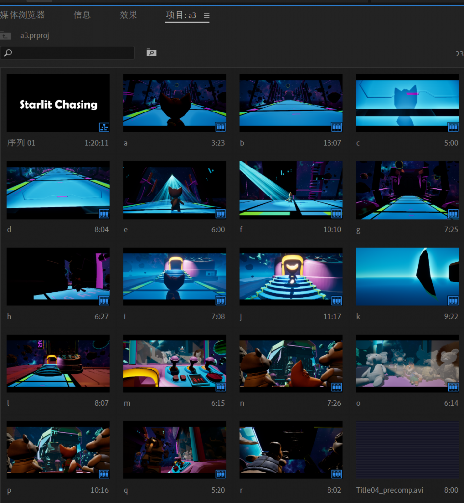Click the 9:22 duration of clip k
Viewport: 464px width, 503px height.
[451, 317]
